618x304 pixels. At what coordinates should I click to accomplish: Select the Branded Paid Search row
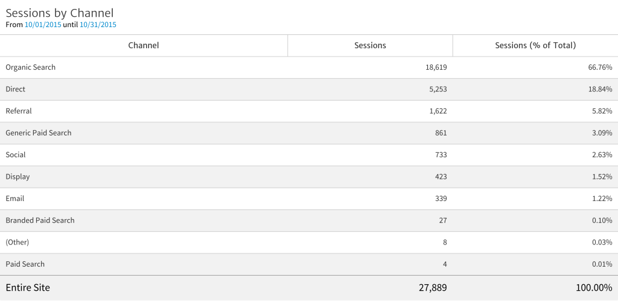[40, 220]
